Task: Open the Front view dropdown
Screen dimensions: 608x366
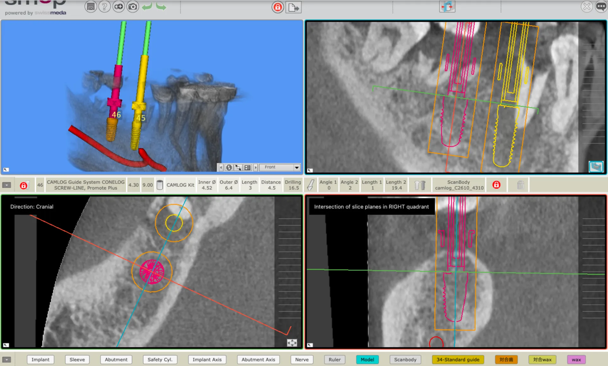Action: coord(297,167)
